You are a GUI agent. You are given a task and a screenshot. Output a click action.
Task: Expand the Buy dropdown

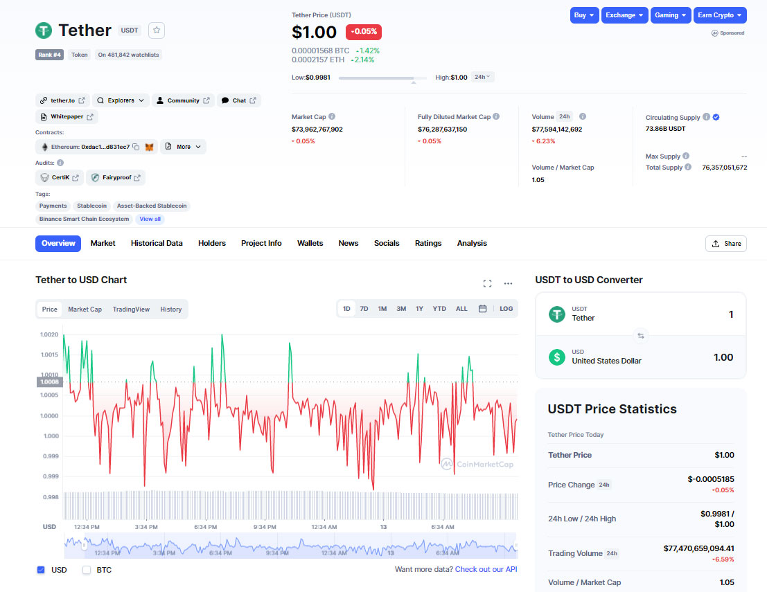pyautogui.click(x=585, y=15)
